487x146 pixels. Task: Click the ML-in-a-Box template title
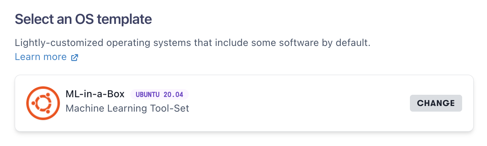point(95,94)
